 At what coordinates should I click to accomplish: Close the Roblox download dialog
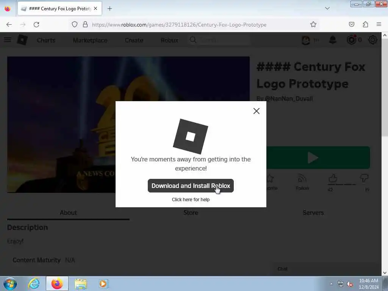coord(257,111)
